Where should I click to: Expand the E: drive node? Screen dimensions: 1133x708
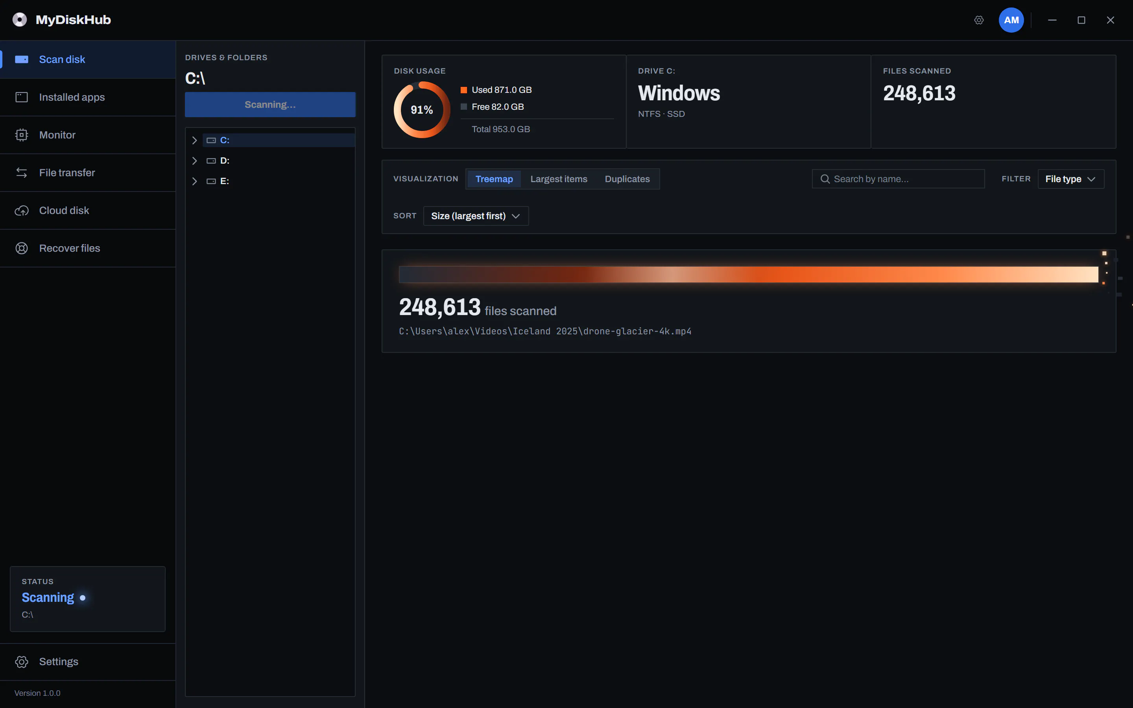[194, 181]
